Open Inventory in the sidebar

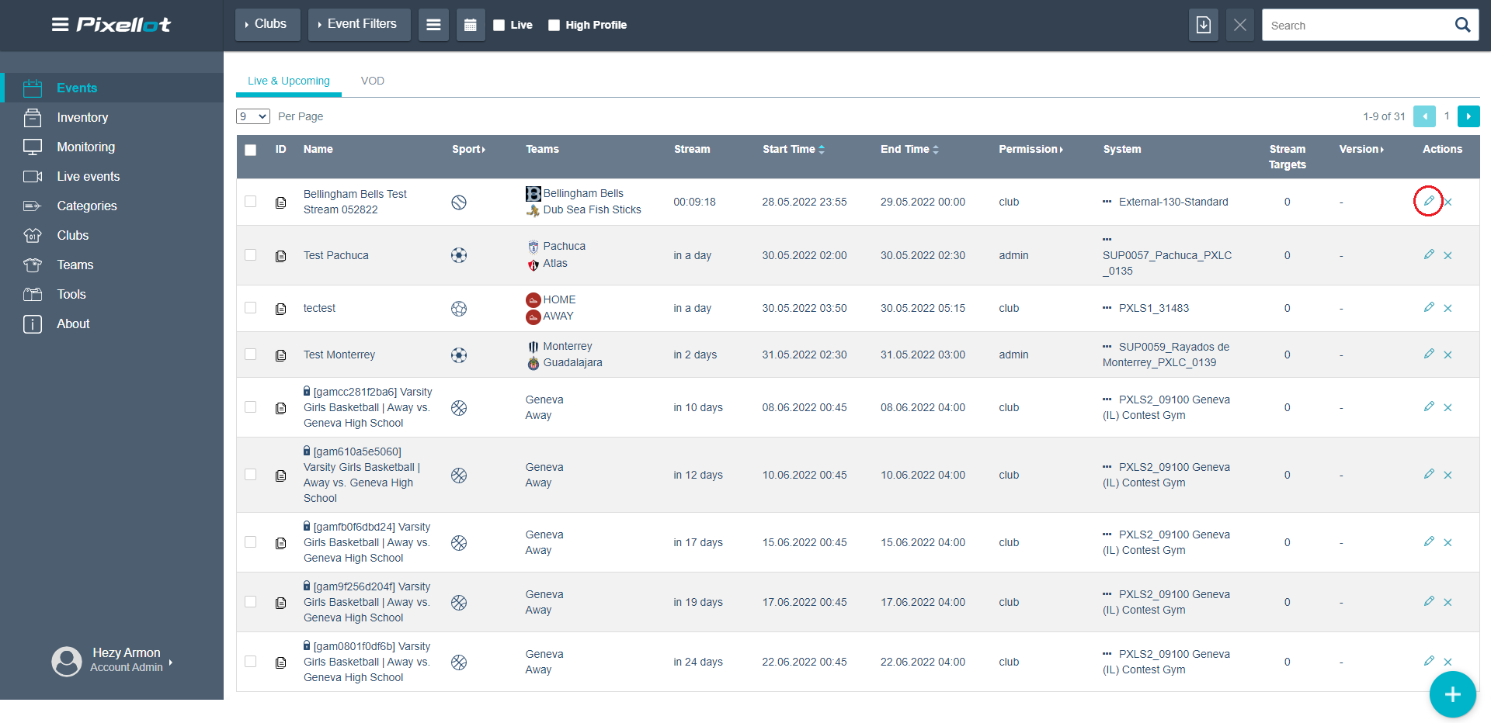[x=82, y=117]
